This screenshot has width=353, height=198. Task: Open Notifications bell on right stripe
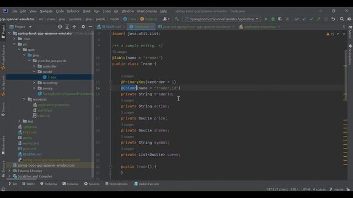coord(350,46)
